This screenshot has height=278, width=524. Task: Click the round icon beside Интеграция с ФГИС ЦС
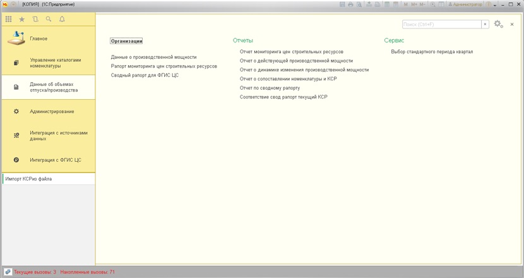point(16,160)
